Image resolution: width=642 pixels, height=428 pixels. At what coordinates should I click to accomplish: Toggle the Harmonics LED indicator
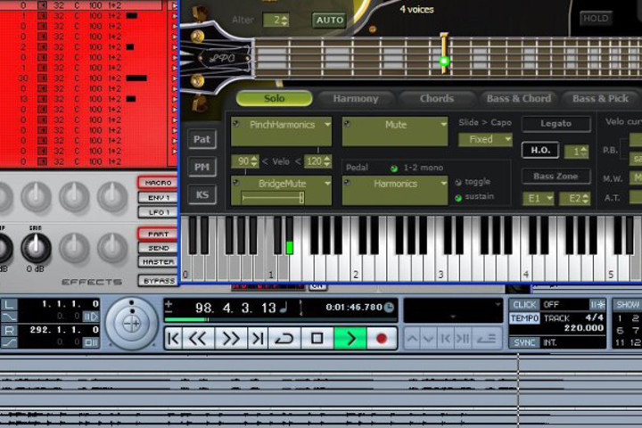[347, 182]
